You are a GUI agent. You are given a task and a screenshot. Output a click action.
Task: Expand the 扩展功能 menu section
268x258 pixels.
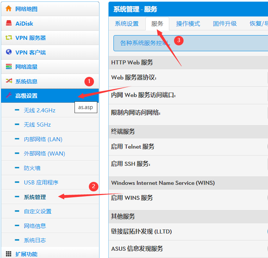pos(50,254)
